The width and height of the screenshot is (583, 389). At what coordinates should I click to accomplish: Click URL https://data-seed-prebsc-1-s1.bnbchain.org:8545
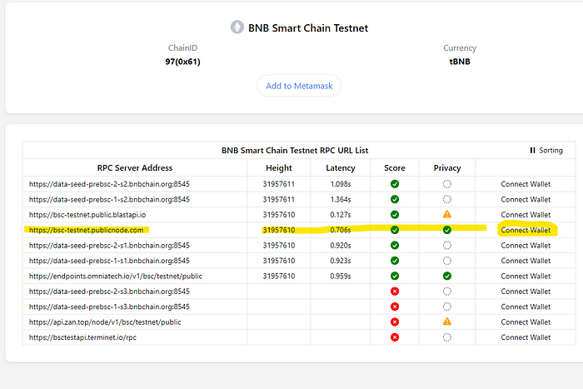(x=109, y=261)
